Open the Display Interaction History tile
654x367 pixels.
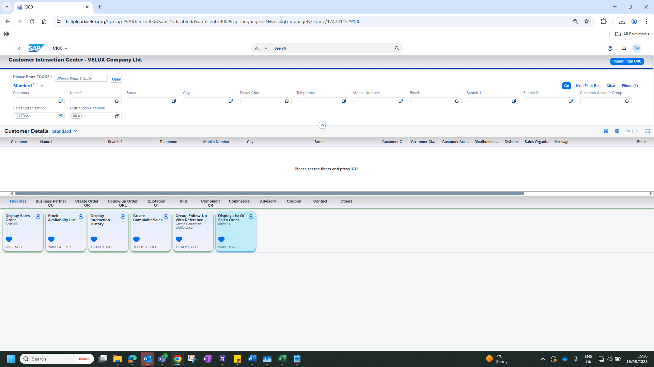(x=108, y=231)
